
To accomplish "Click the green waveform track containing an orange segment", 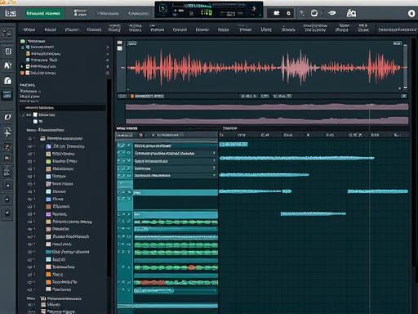I will pyautogui.click(x=176, y=267).
